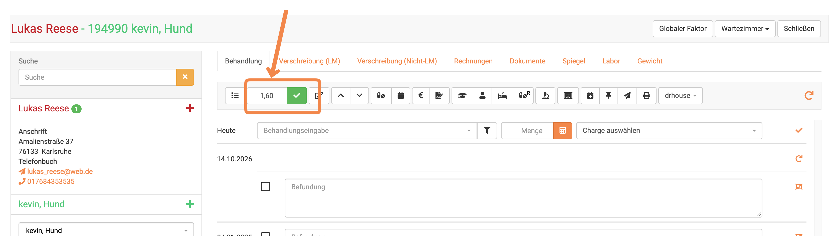Click the Globaler Faktor button

tap(683, 29)
